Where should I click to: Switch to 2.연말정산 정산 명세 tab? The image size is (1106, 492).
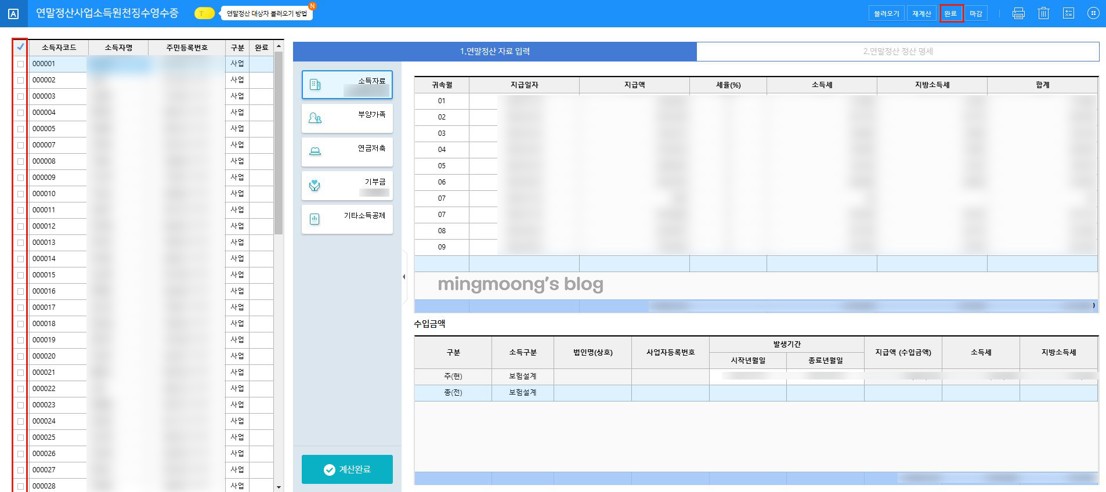(x=898, y=51)
